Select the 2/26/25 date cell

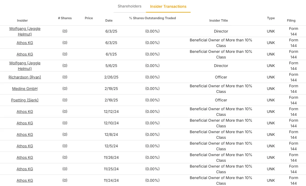[111, 77]
